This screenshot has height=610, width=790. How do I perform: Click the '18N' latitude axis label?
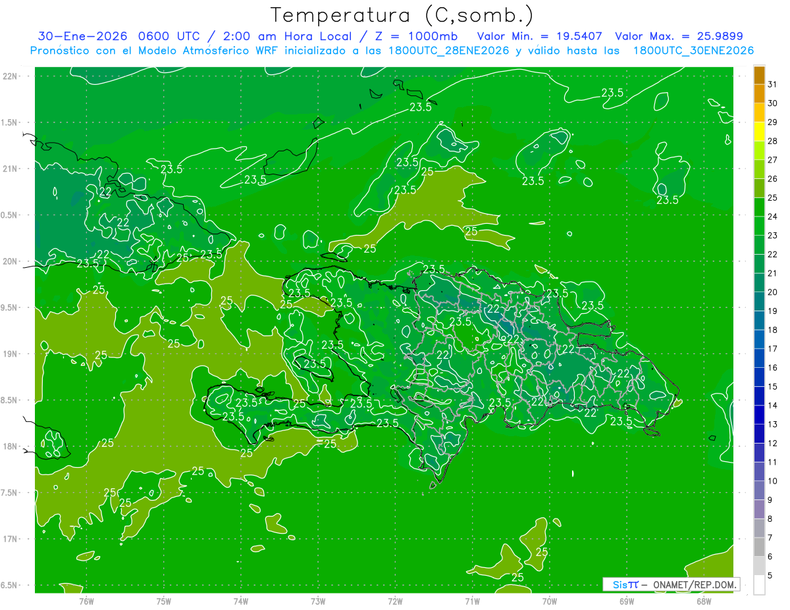point(10,446)
